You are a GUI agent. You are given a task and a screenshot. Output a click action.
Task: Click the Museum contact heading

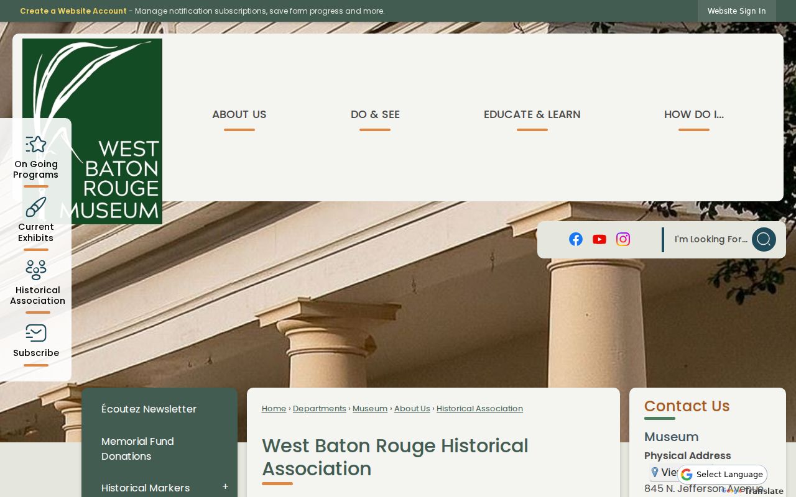coord(672,437)
